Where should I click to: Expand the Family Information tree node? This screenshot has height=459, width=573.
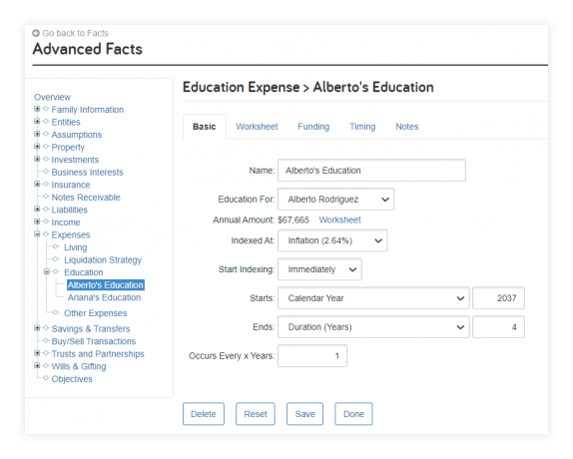pos(37,109)
